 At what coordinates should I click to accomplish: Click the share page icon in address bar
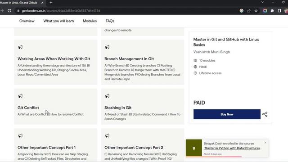click(x=249, y=11)
